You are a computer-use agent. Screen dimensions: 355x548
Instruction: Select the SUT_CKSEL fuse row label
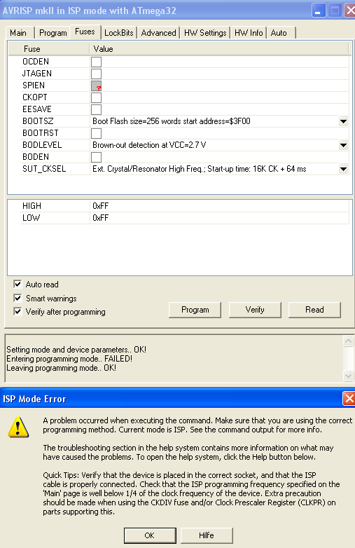(44, 169)
